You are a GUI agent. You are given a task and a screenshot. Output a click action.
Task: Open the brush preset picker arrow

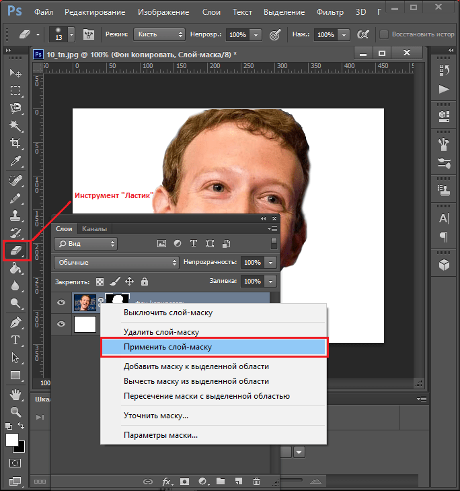pyautogui.click(x=71, y=34)
